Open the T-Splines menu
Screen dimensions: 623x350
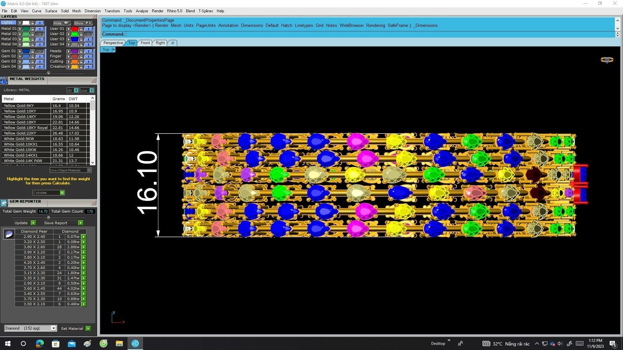coord(205,11)
